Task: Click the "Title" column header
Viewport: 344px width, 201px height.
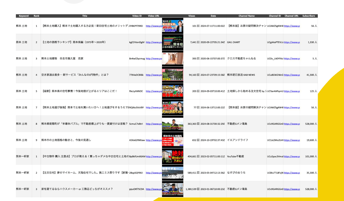Action: (x=85, y=16)
